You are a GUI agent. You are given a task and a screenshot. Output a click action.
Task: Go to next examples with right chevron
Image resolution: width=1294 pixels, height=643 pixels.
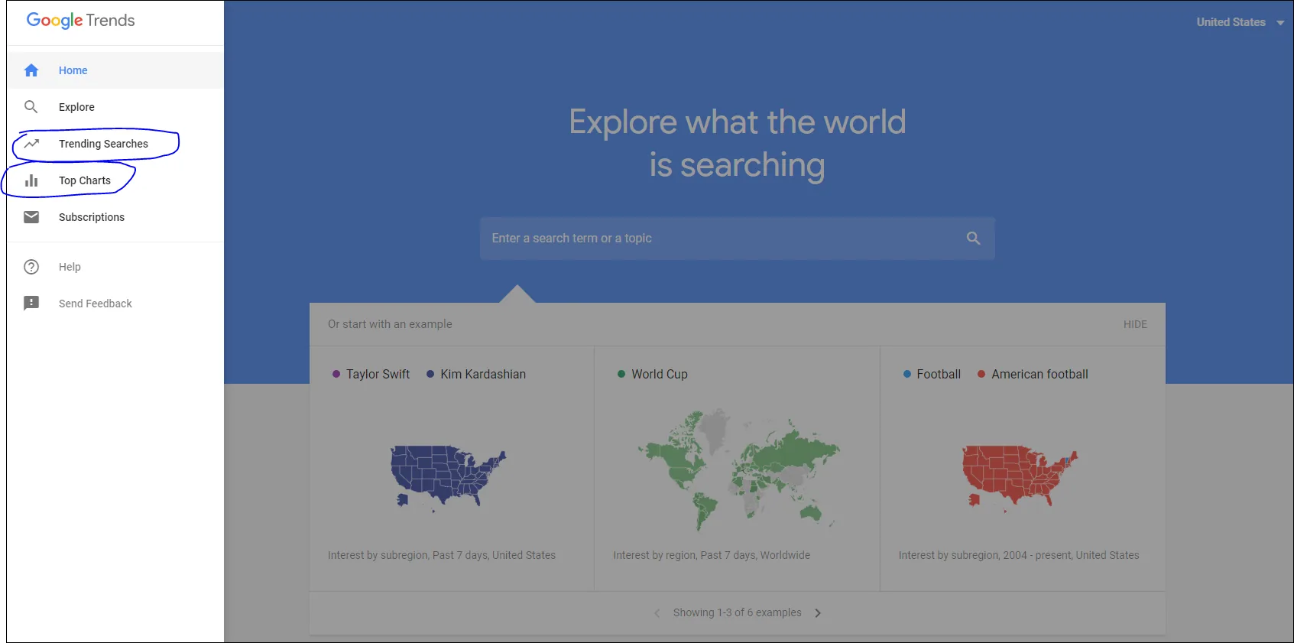pyautogui.click(x=818, y=613)
